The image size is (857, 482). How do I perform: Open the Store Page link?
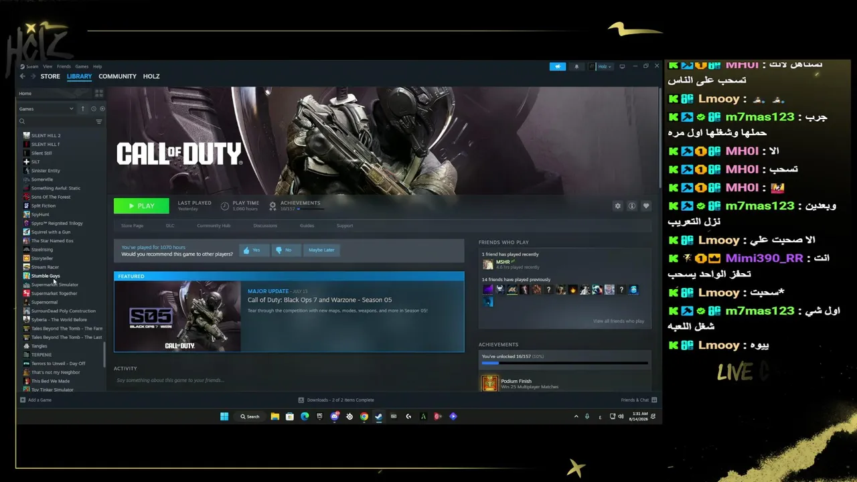click(x=133, y=226)
